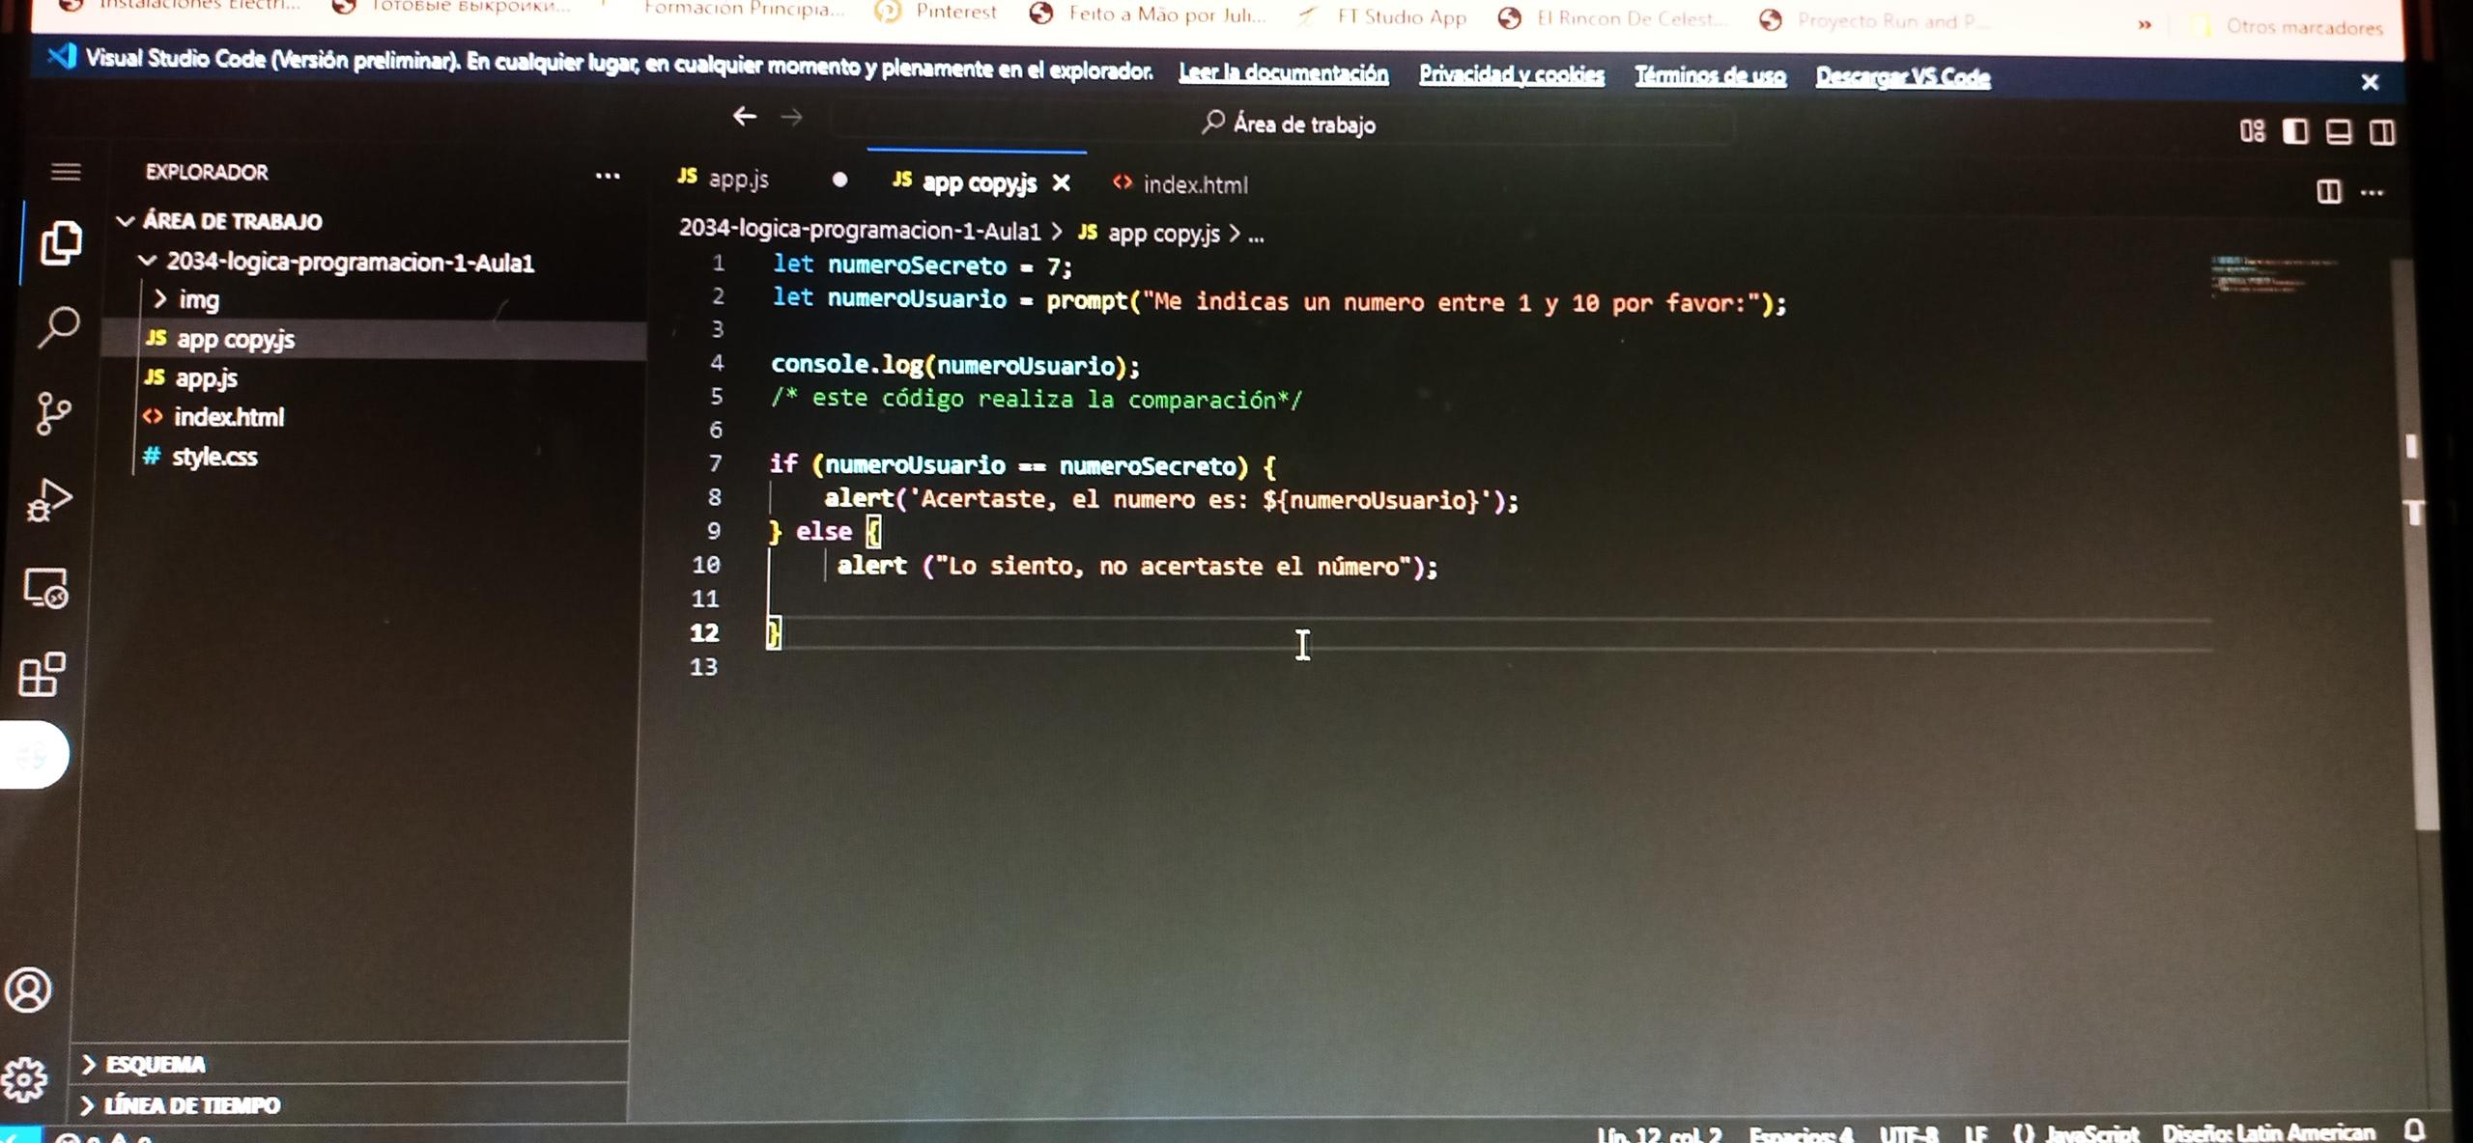Open the Remote Explorer view

45,588
